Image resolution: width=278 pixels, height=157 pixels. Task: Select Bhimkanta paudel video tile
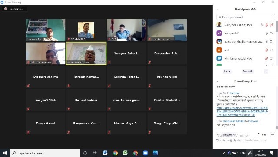click(x=167, y=30)
